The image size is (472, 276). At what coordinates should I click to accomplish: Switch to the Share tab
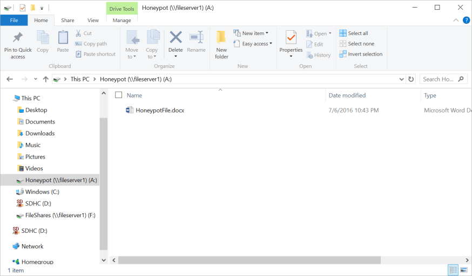coord(68,20)
